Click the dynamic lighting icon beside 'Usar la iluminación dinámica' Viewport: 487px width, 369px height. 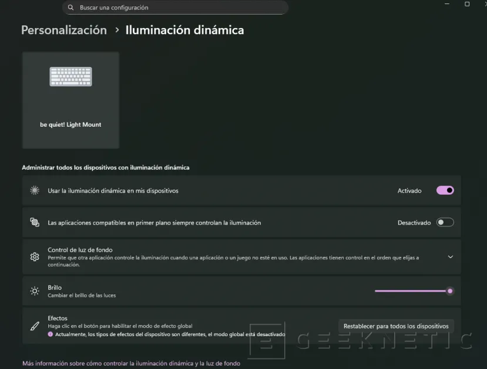[35, 191]
